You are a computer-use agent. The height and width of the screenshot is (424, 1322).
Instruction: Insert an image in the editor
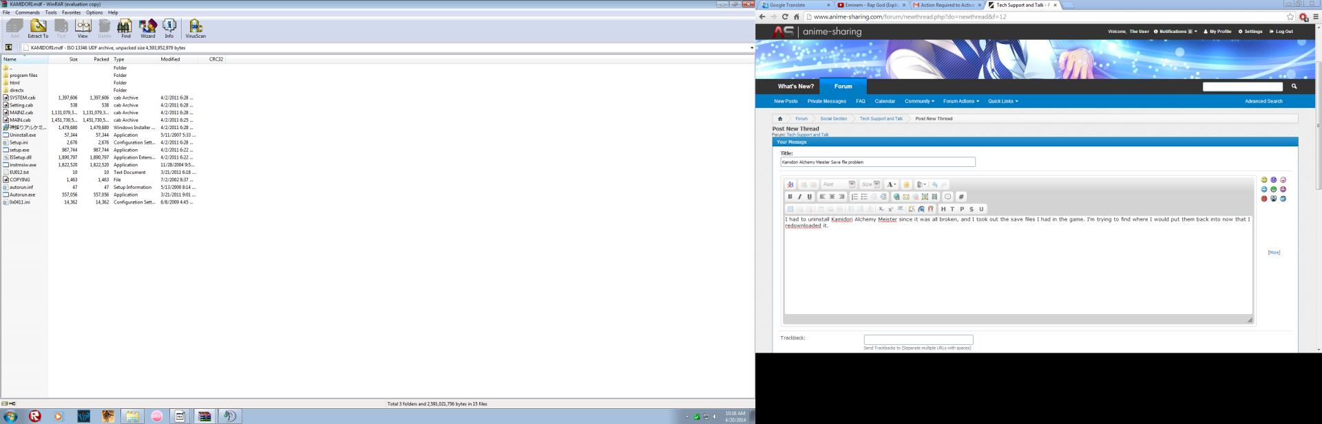point(925,197)
